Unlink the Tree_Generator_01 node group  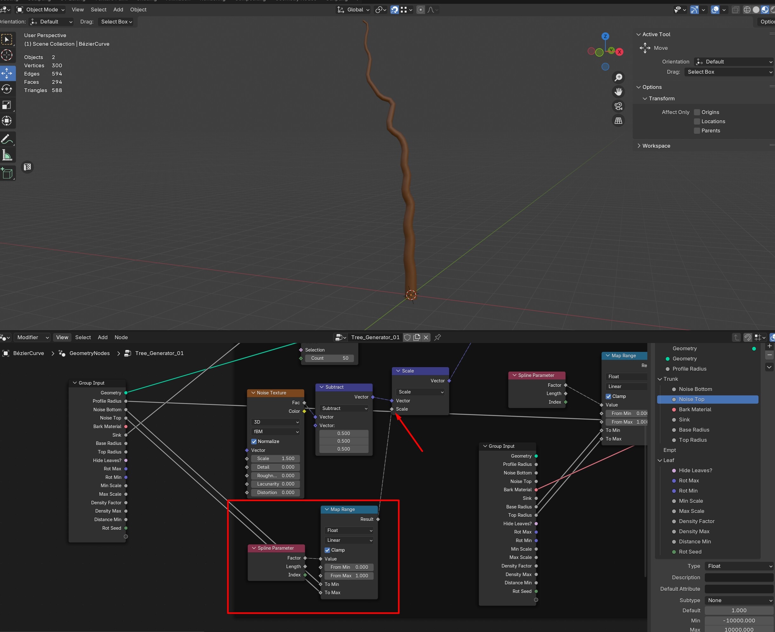(x=426, y=338)
